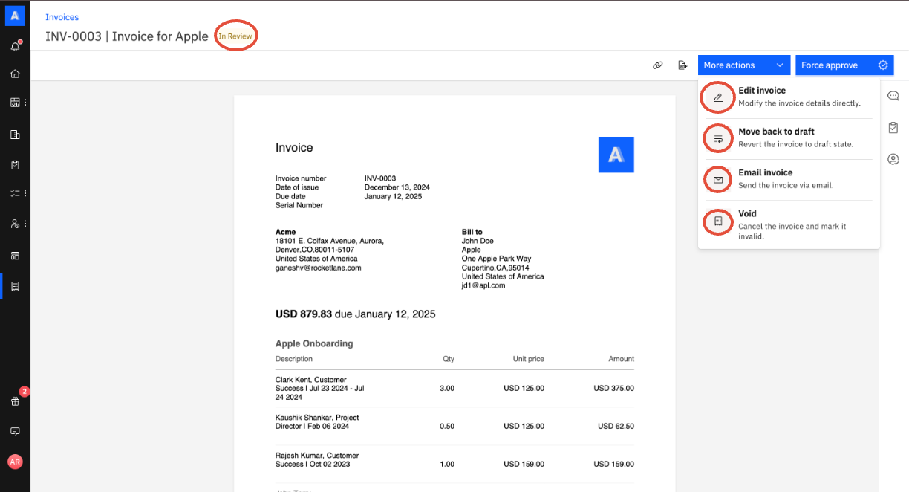Click the Serial Number label

tap(299, 205)
